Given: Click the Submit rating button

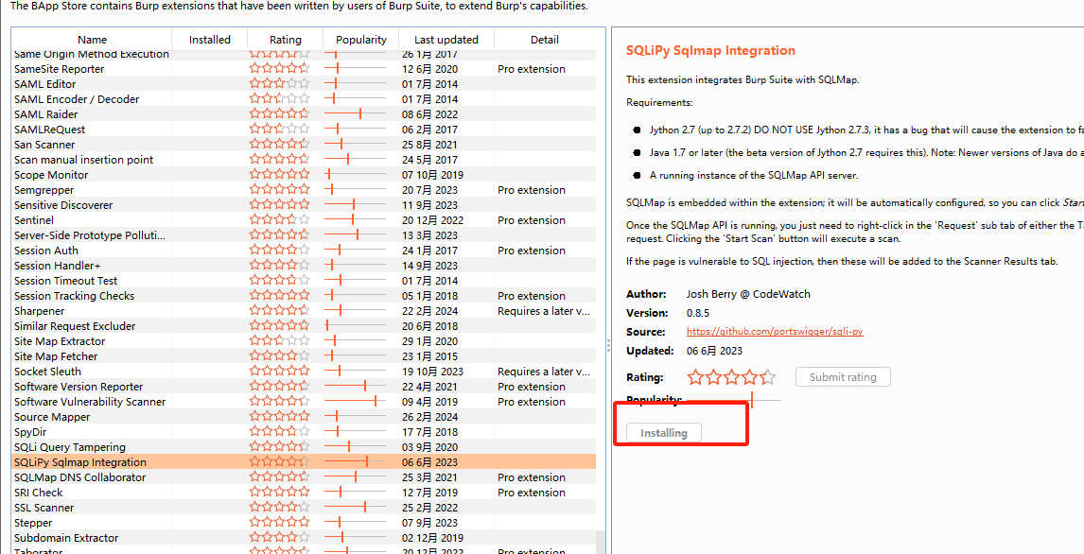Looking at the screenshot, I should click(843, 377).
